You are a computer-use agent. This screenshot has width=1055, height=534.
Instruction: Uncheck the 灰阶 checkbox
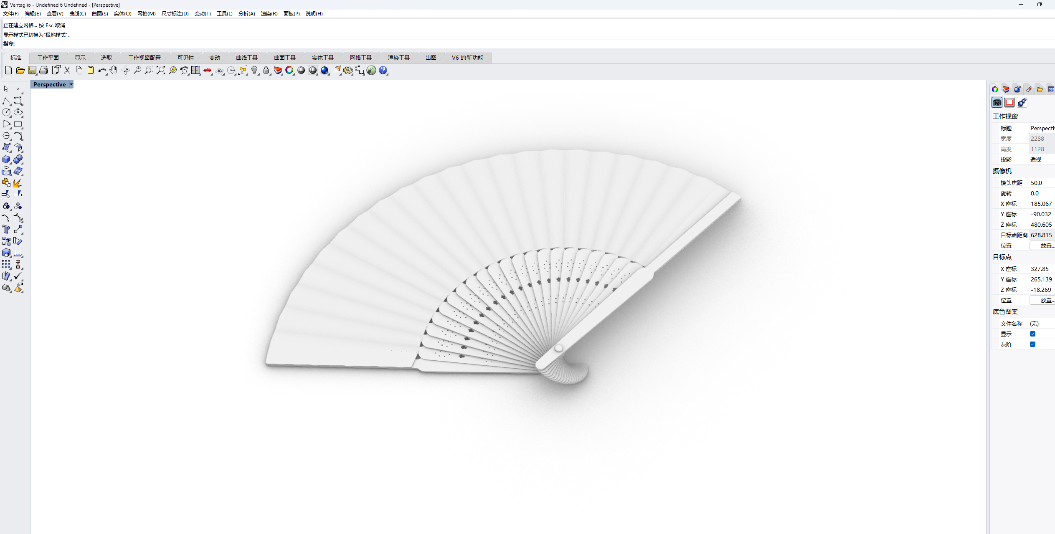pyautogui.click(x=1032, y=344)
